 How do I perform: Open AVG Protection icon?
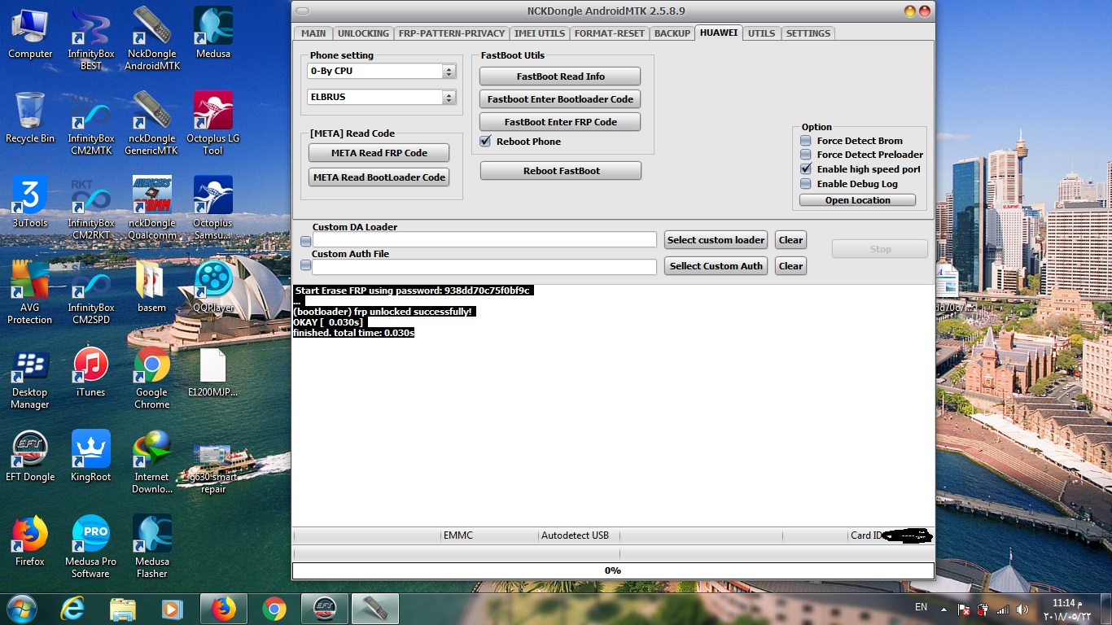coord(30,292)
